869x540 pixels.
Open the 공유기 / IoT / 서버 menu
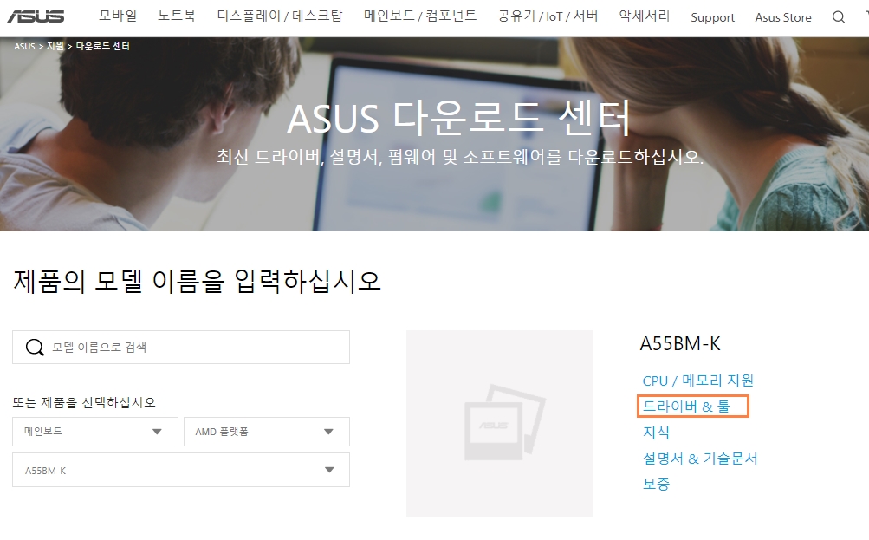[548, 16]
